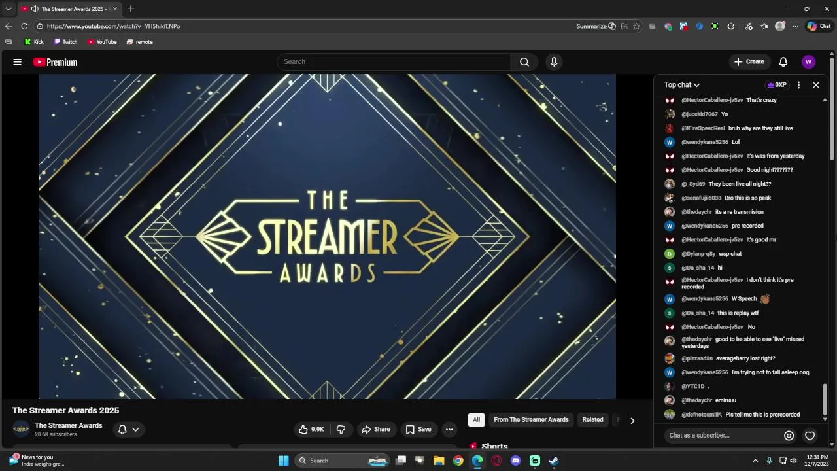Open Twitch bookmark

click(x=65, y=42)
